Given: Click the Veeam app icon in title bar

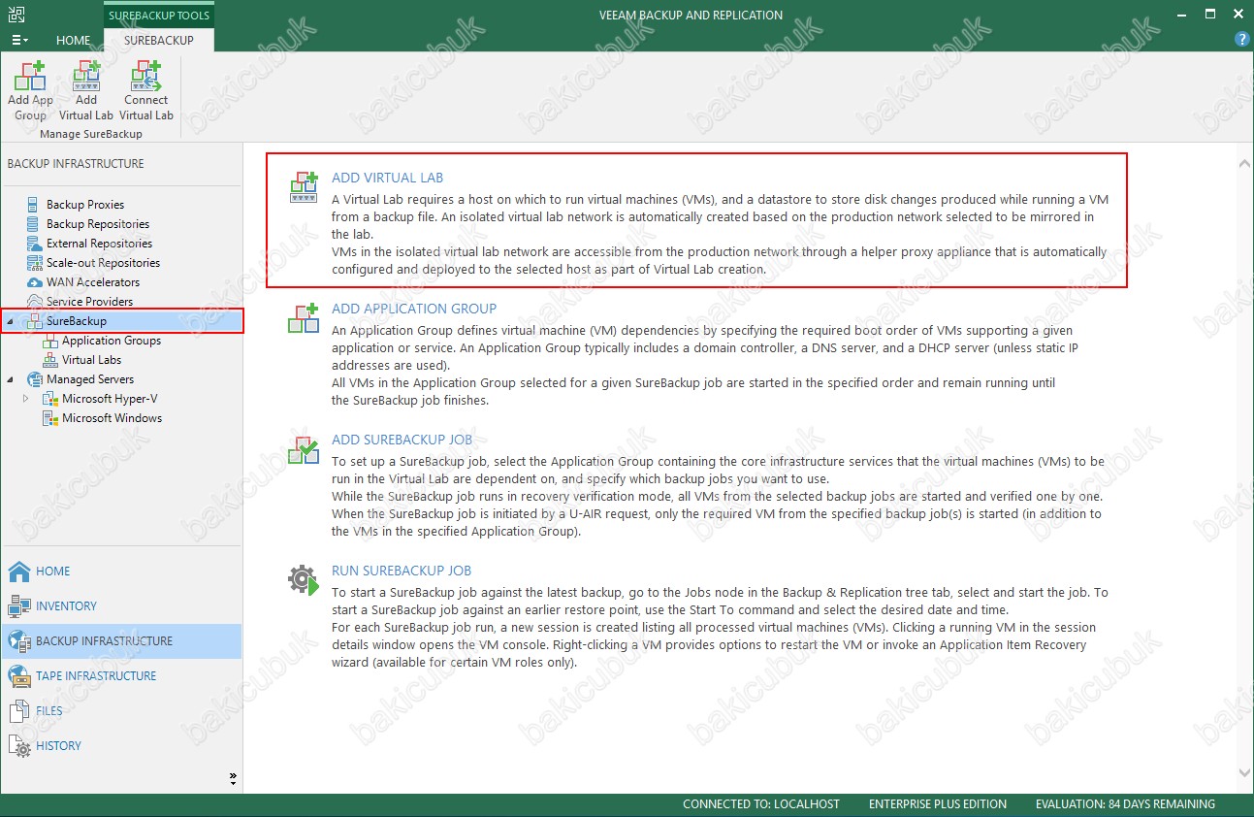Looking at the screenshot, I should [x=16, y=15].
